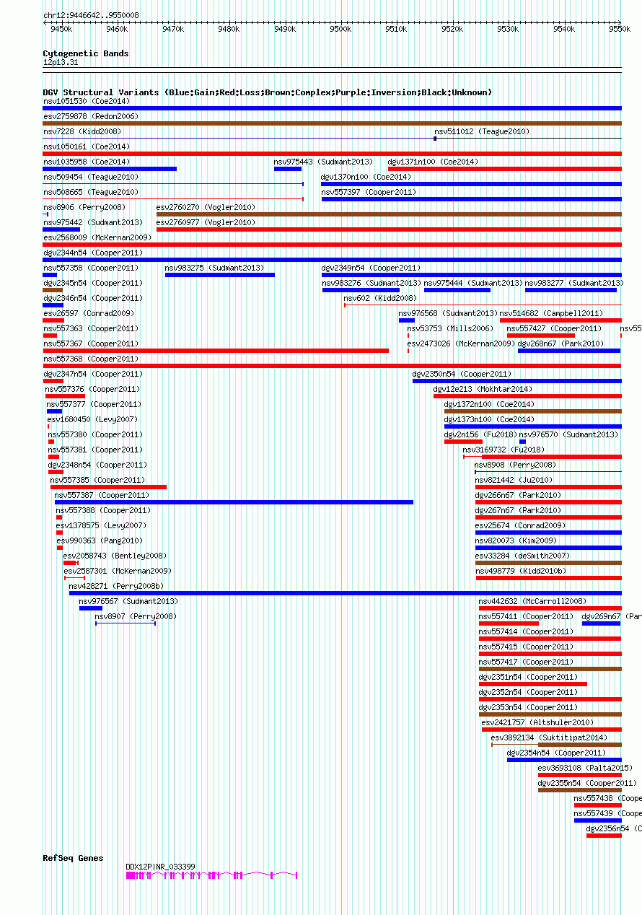Click the dgv2n156 (Fu2018) label
The height and width of the screenshot is (915, 642).
[x=481, y=434]
